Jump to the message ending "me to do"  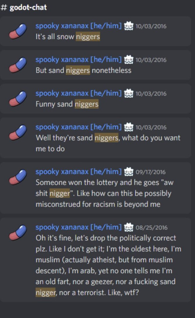coord(95,138)
